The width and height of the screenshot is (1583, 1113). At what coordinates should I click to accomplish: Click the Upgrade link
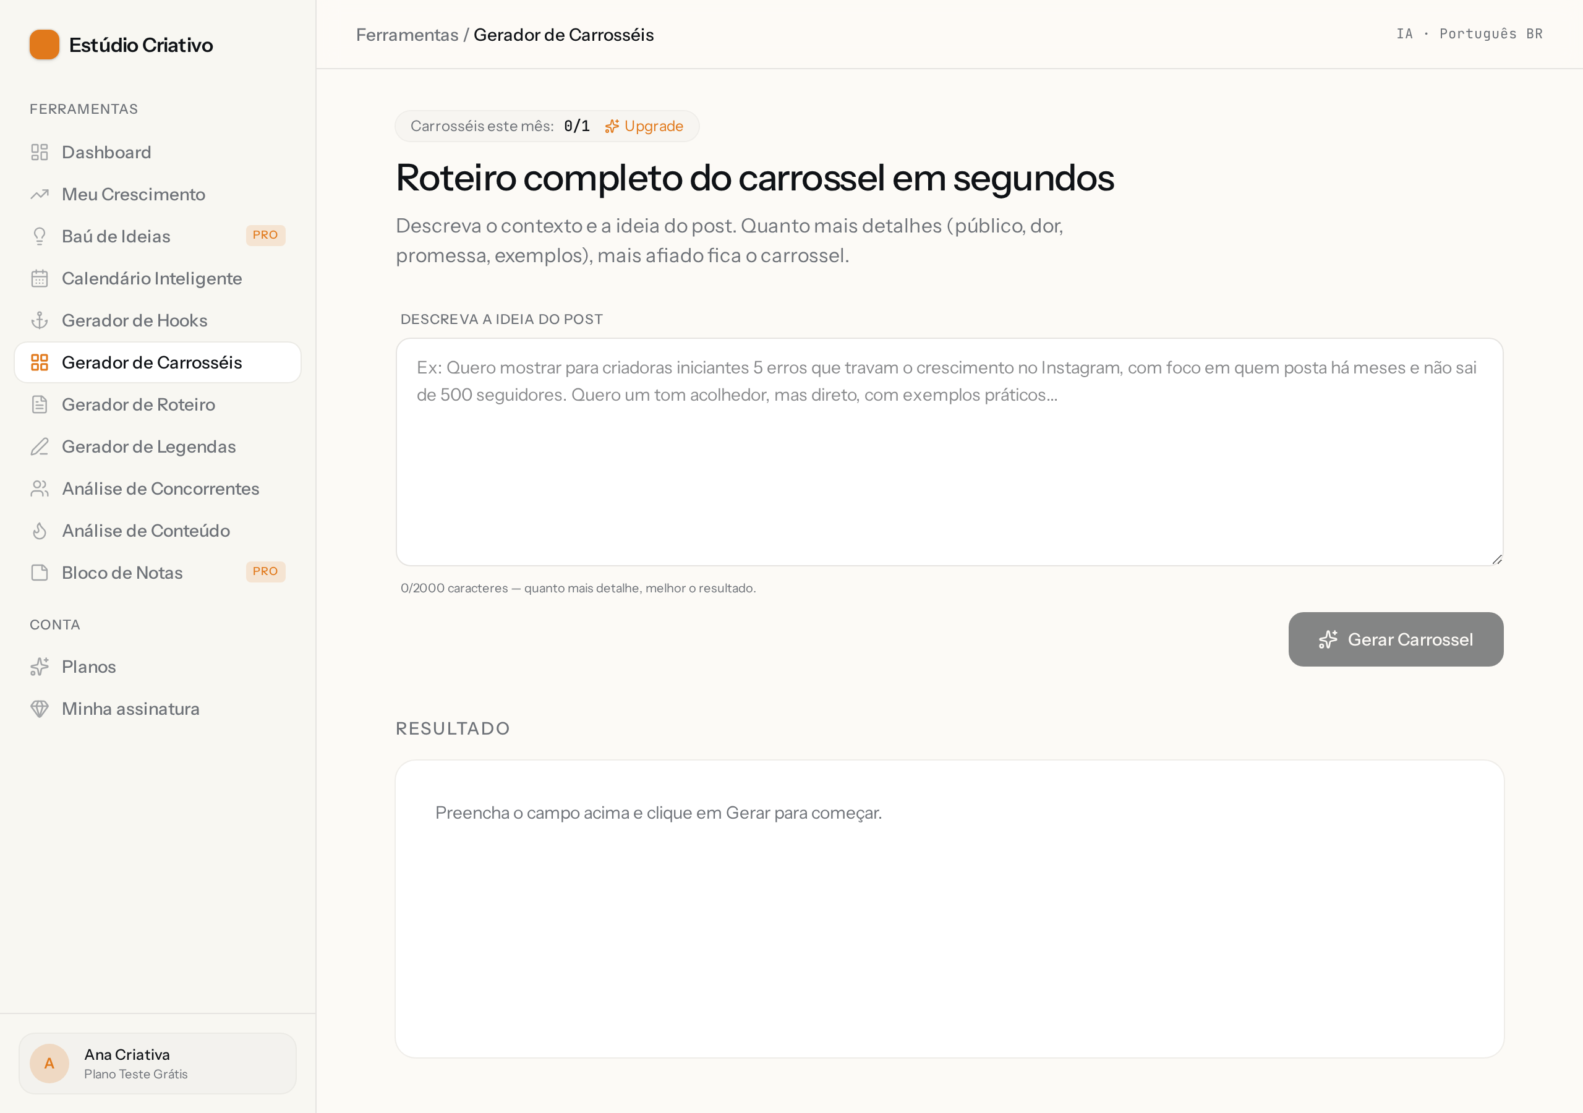(x=644, y=126)
